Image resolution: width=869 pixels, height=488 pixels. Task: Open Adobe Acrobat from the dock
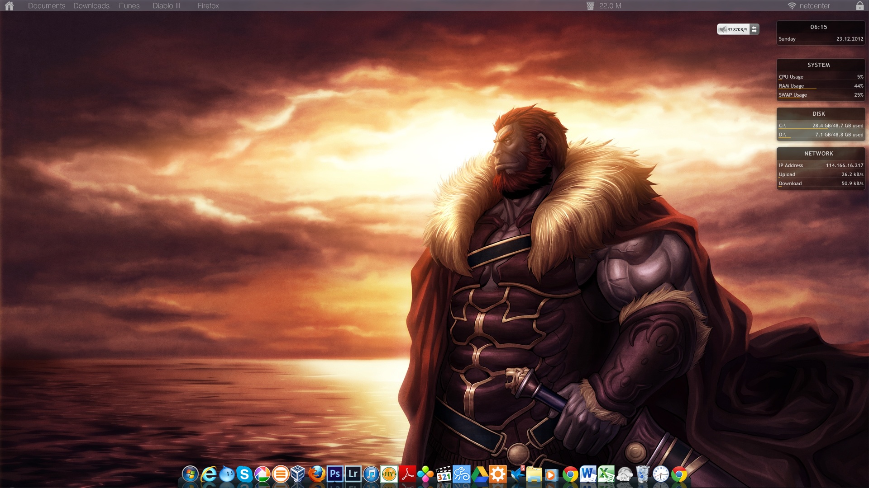pos(407,474)
